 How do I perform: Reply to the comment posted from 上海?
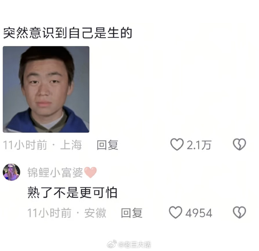click(x=107, y=145)
